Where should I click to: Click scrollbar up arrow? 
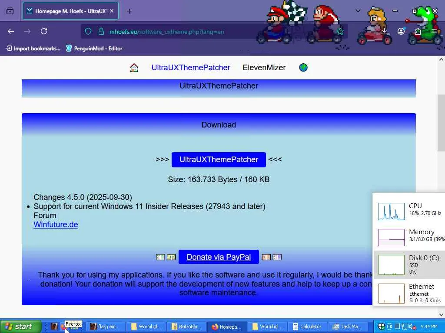pos(441,59)
